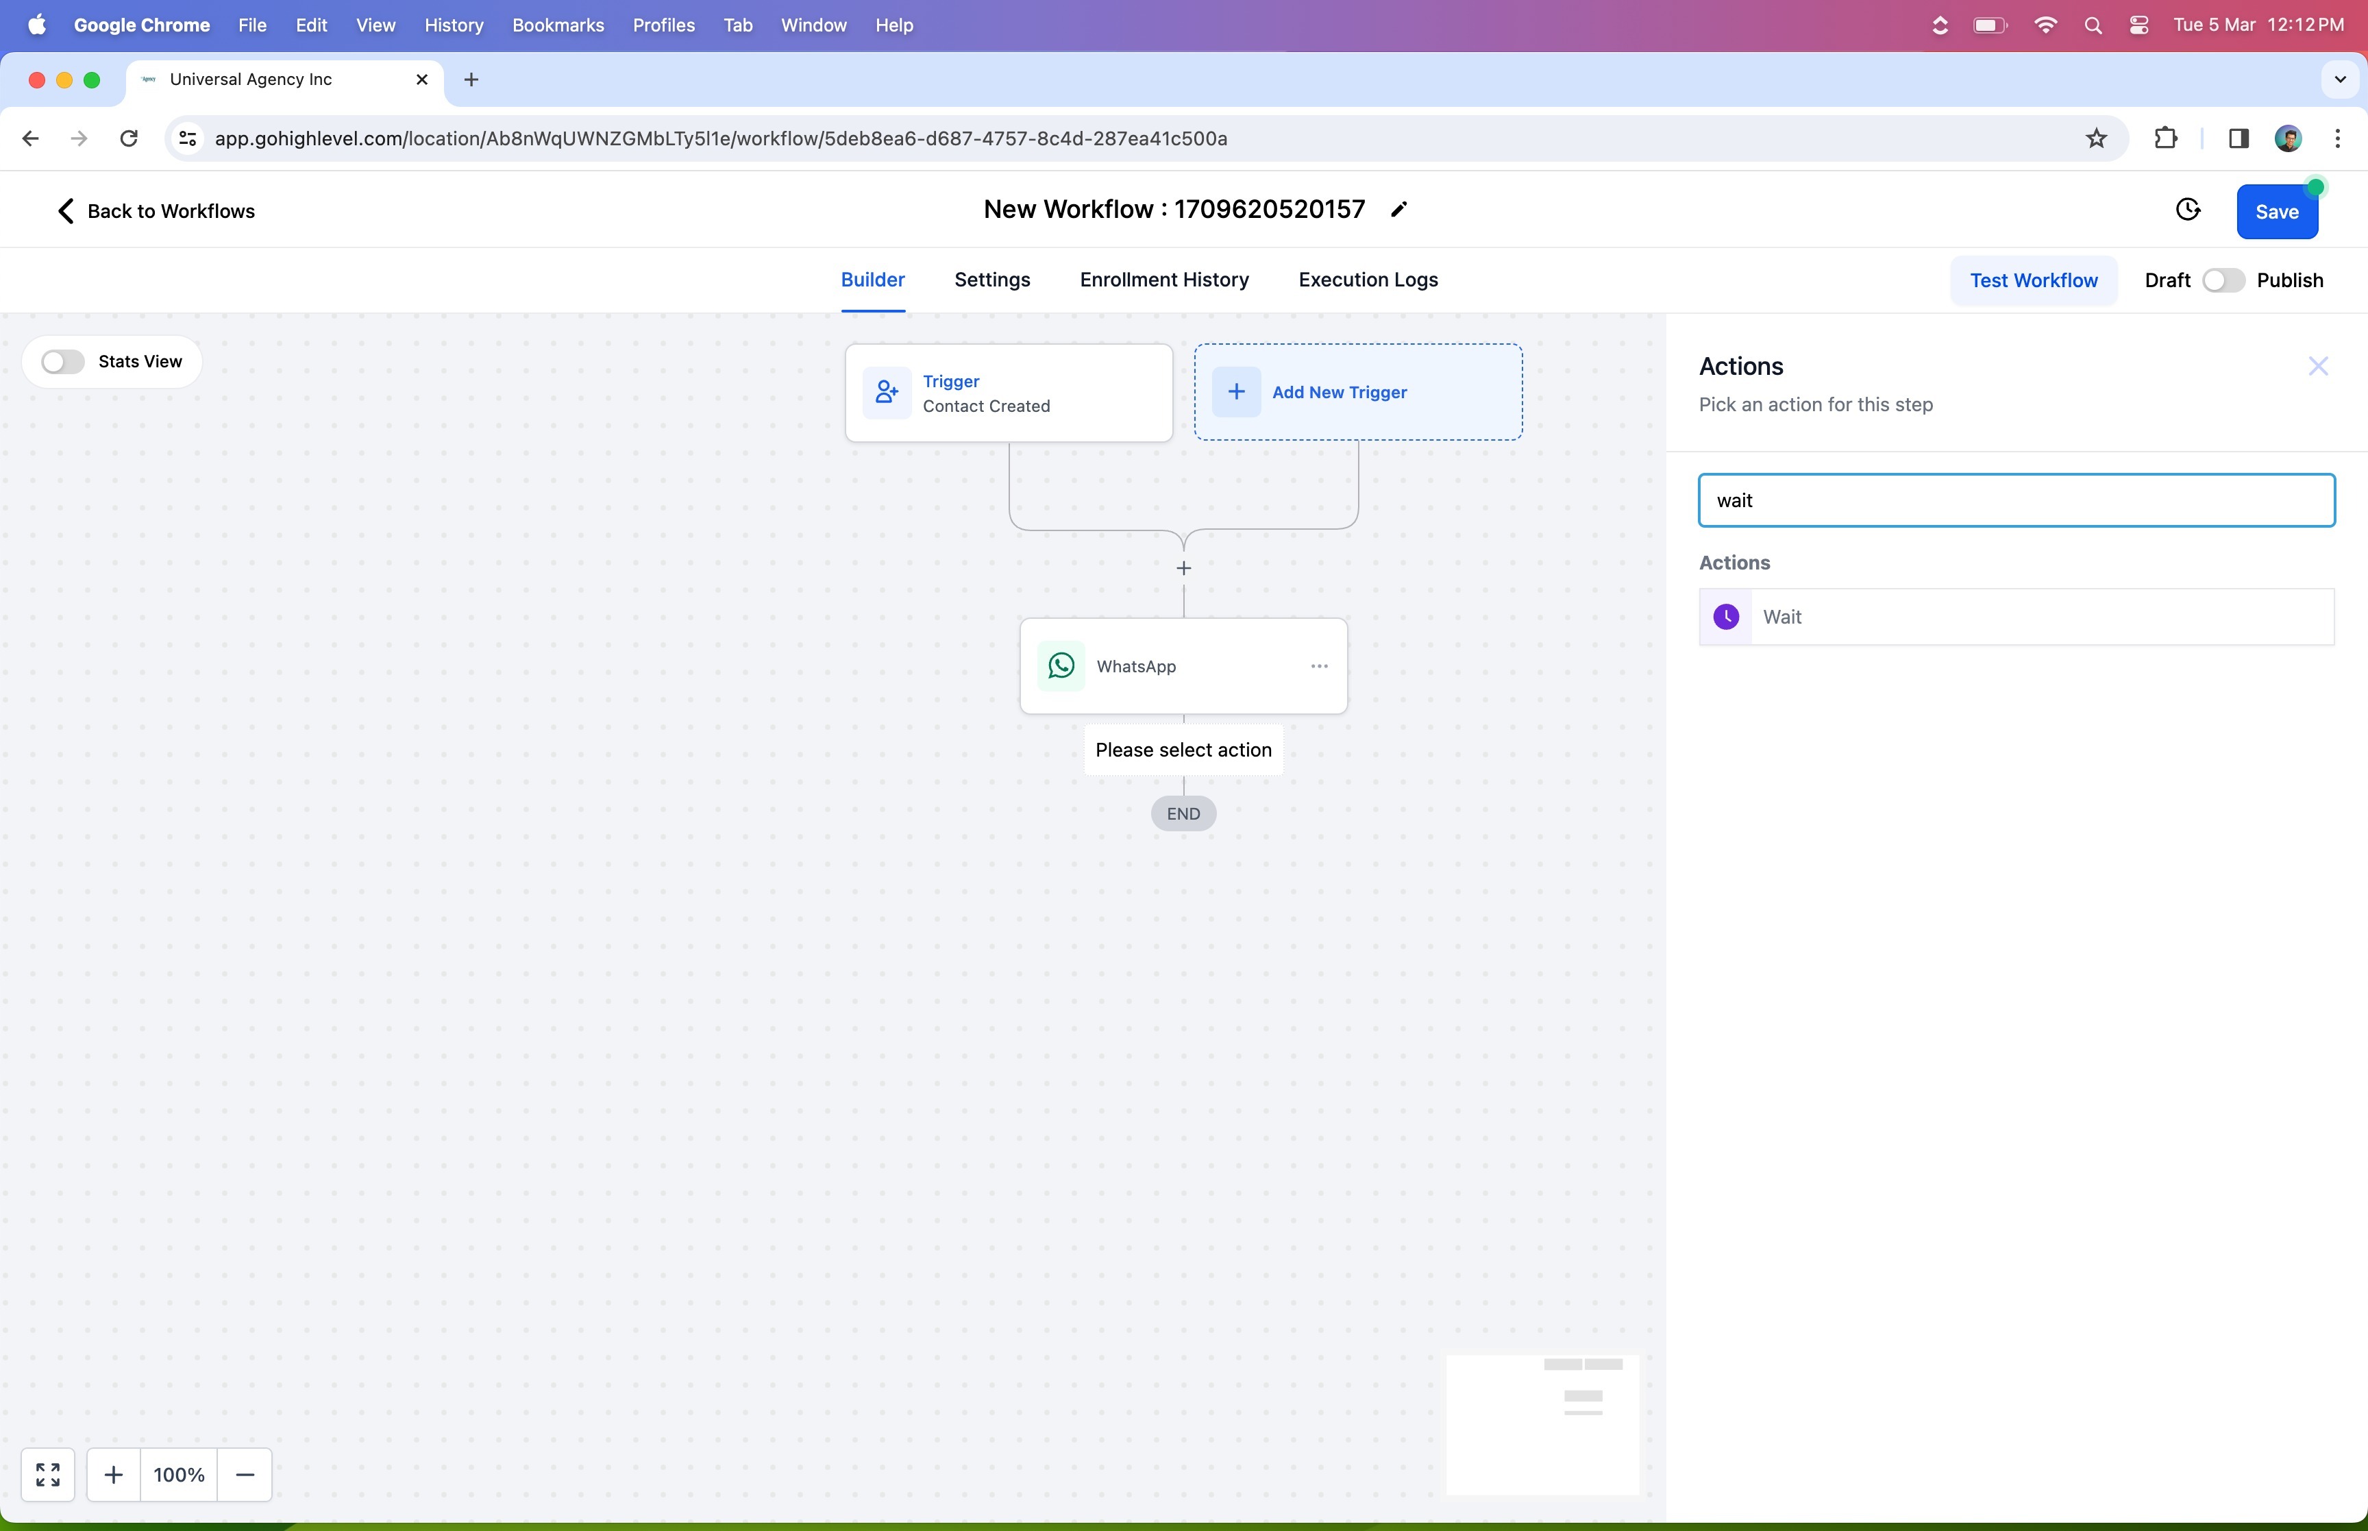2368x1531 pixels.
Task: Fit canvas to screen icon
Action: [48, 1474]
